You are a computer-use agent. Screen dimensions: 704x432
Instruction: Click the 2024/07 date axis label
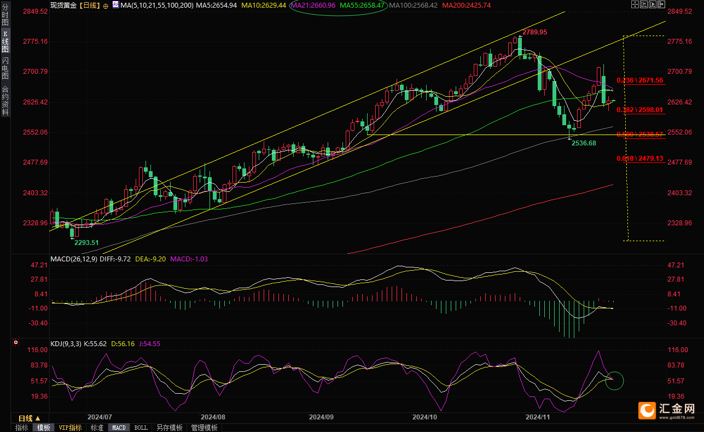click(x=101, y=417)
